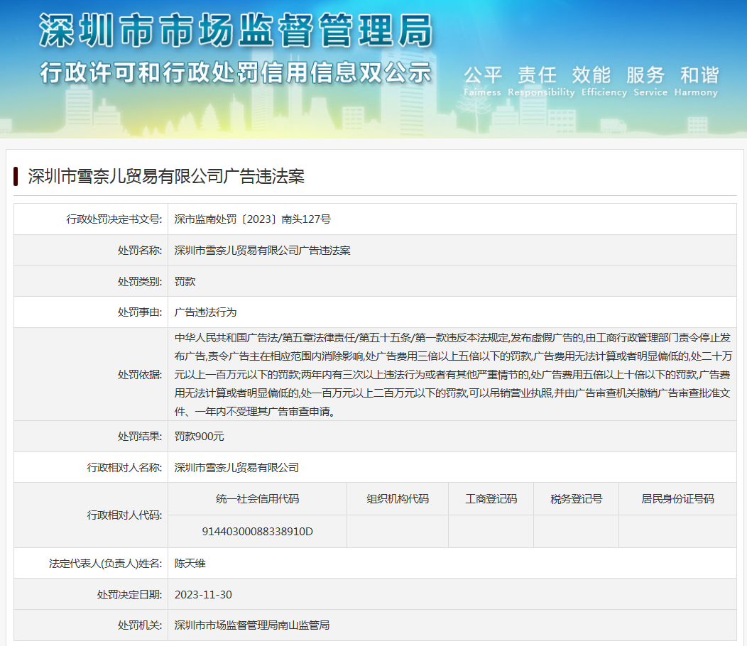This screenshot has height=646, width=747.
Task: Click the 处罚依据 label
Action: pyautogui.click(x=140, y=374)
